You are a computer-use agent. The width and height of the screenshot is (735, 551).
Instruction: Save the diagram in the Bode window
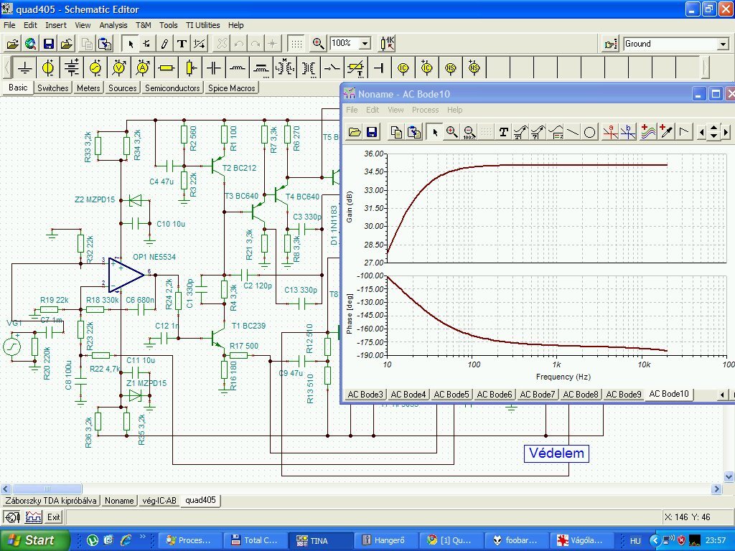(373, 132)
